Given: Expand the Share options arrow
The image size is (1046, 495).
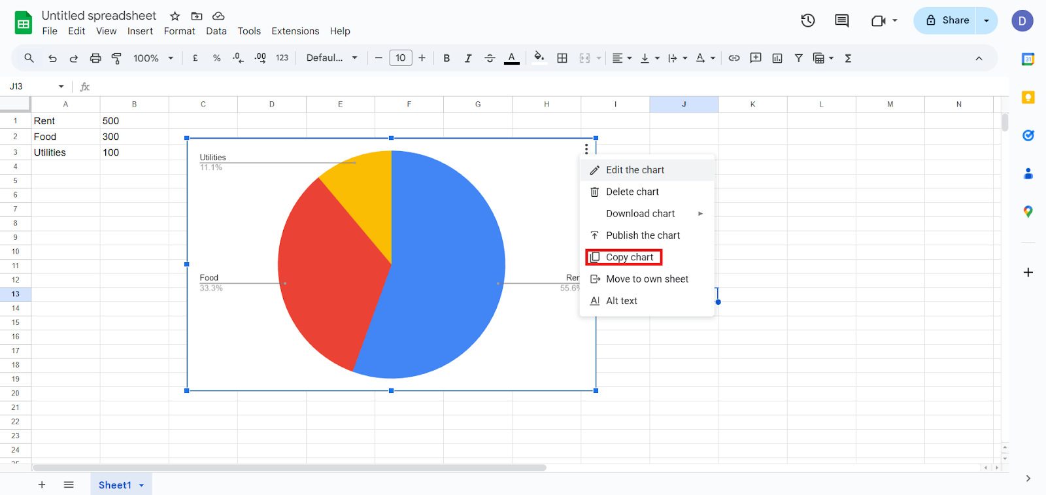Looking at the screenshot, I should coord(987,20).
